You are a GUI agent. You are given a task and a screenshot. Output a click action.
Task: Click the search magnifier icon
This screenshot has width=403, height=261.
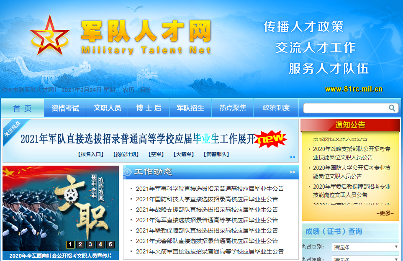[392, 108]
